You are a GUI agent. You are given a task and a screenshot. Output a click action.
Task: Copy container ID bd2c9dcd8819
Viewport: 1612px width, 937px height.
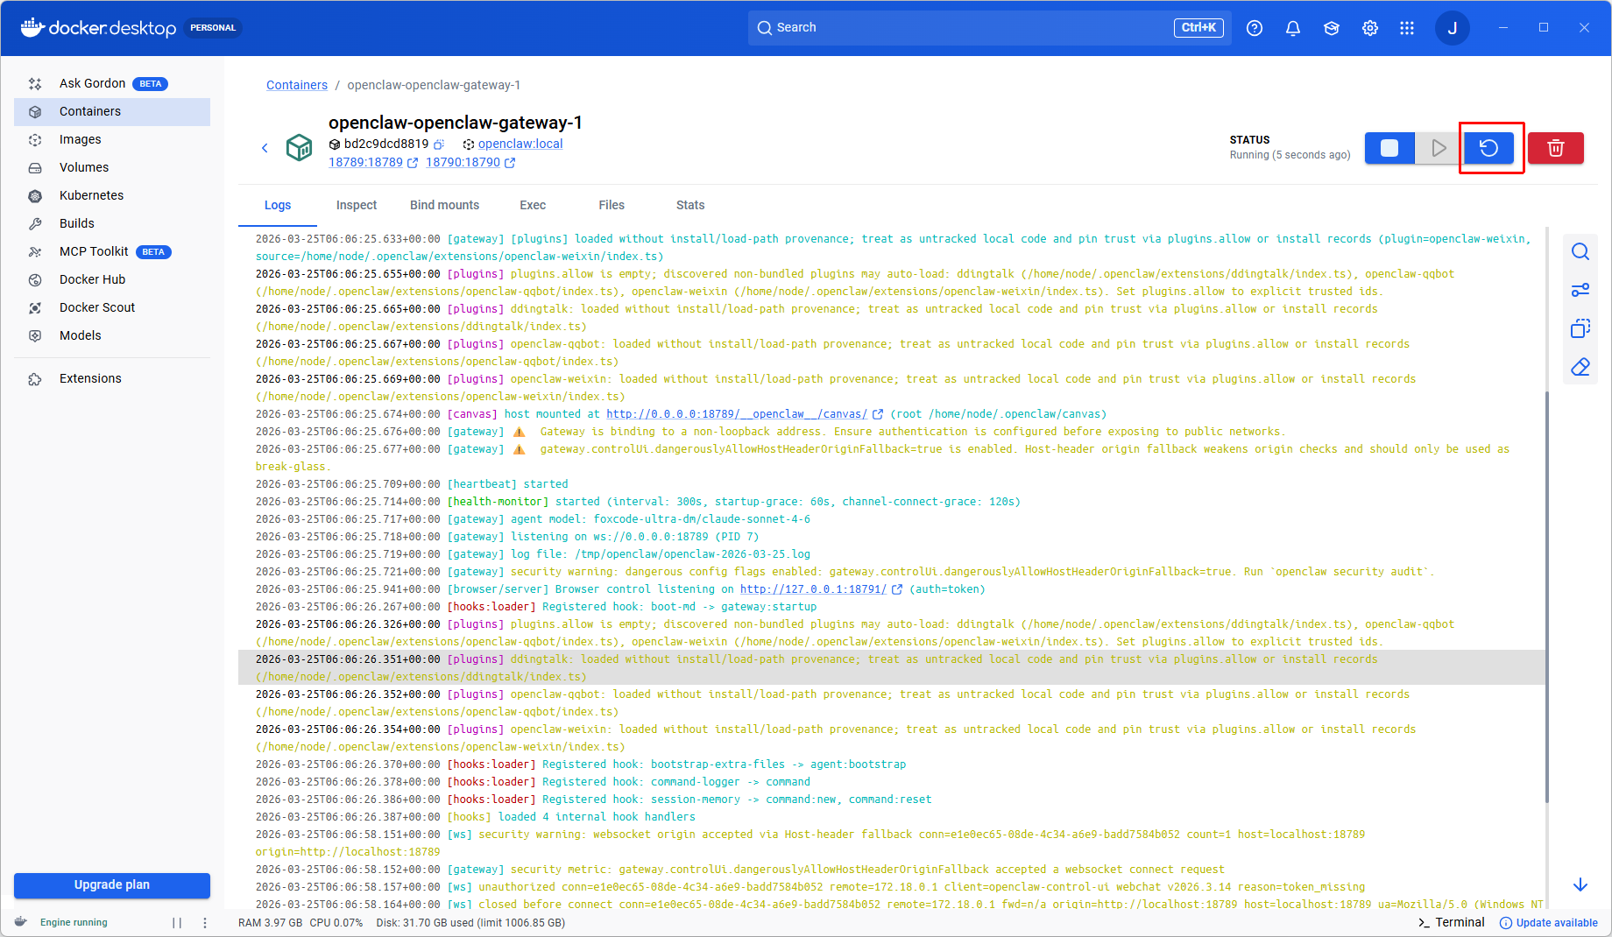(439, 144)
